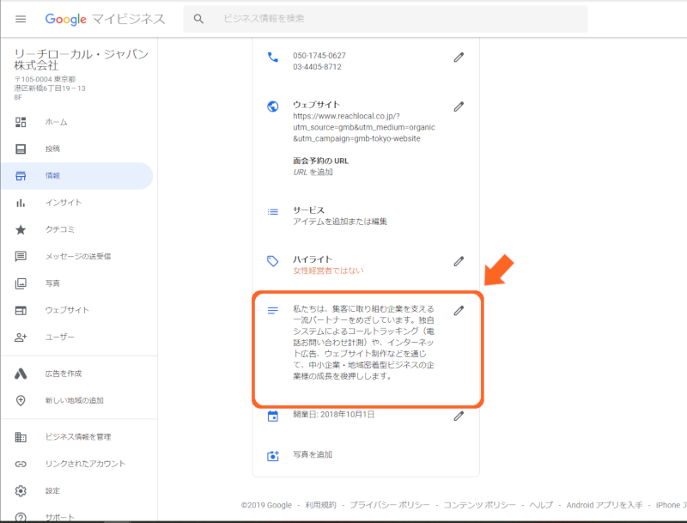
Task: Click the Google Ads 広告を作成 icon
Action: (21, 374)
